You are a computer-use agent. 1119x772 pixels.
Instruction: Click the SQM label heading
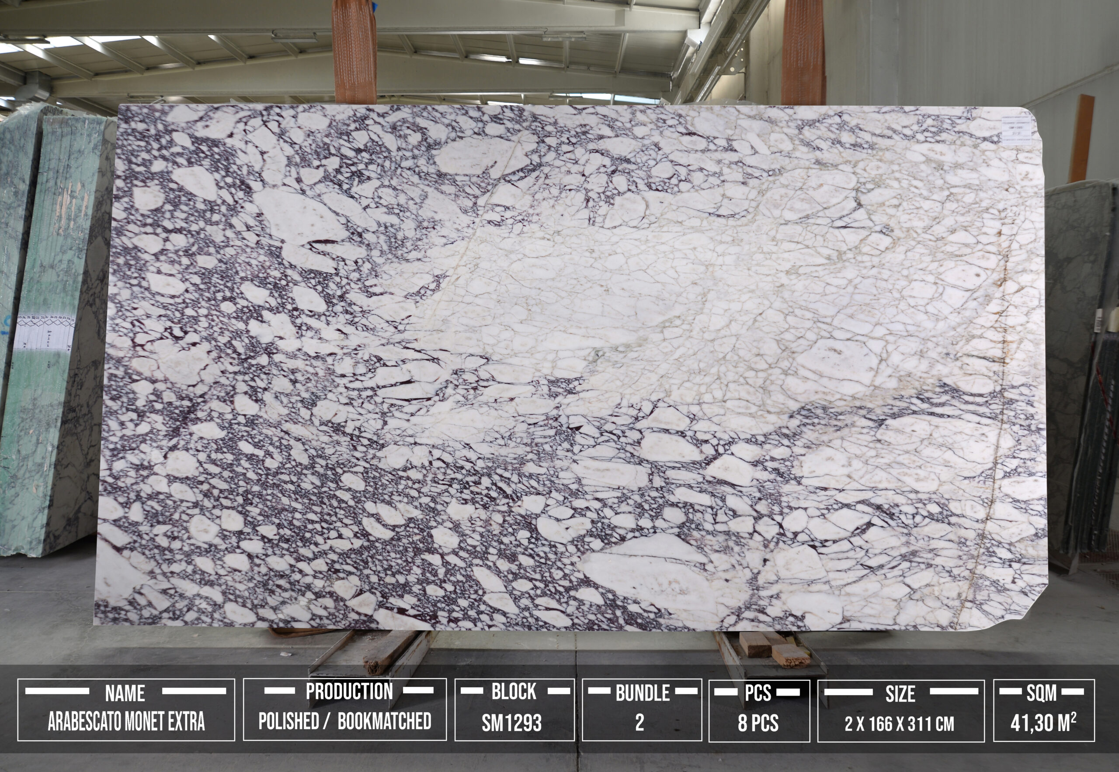pos(1042,694)
